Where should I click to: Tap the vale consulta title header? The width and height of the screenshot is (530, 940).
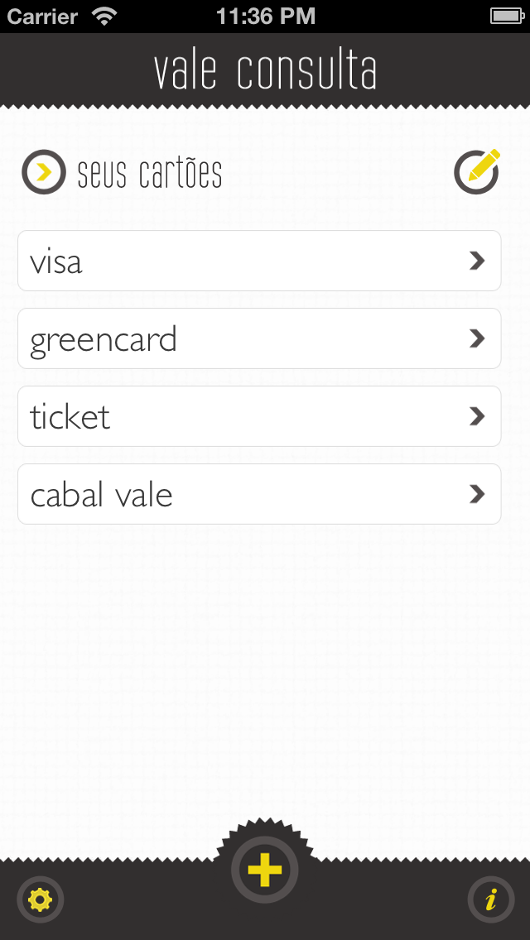[x=265, y=70]
